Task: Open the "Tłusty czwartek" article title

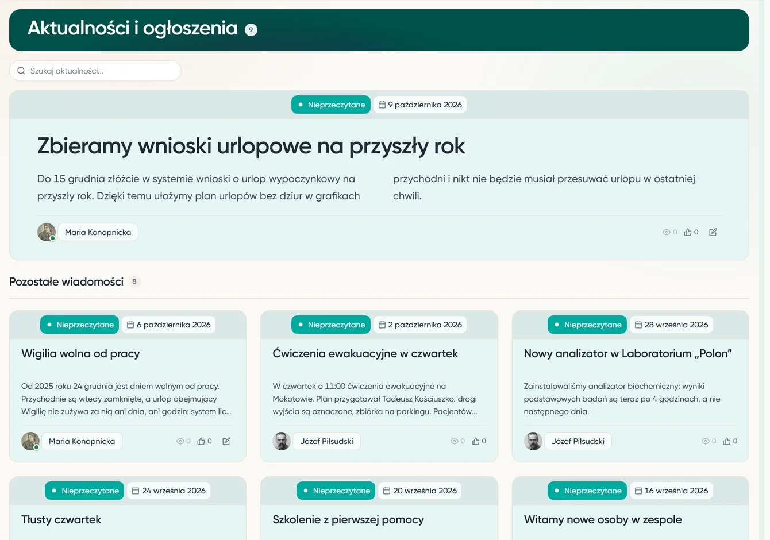Action: pos(61,520)
